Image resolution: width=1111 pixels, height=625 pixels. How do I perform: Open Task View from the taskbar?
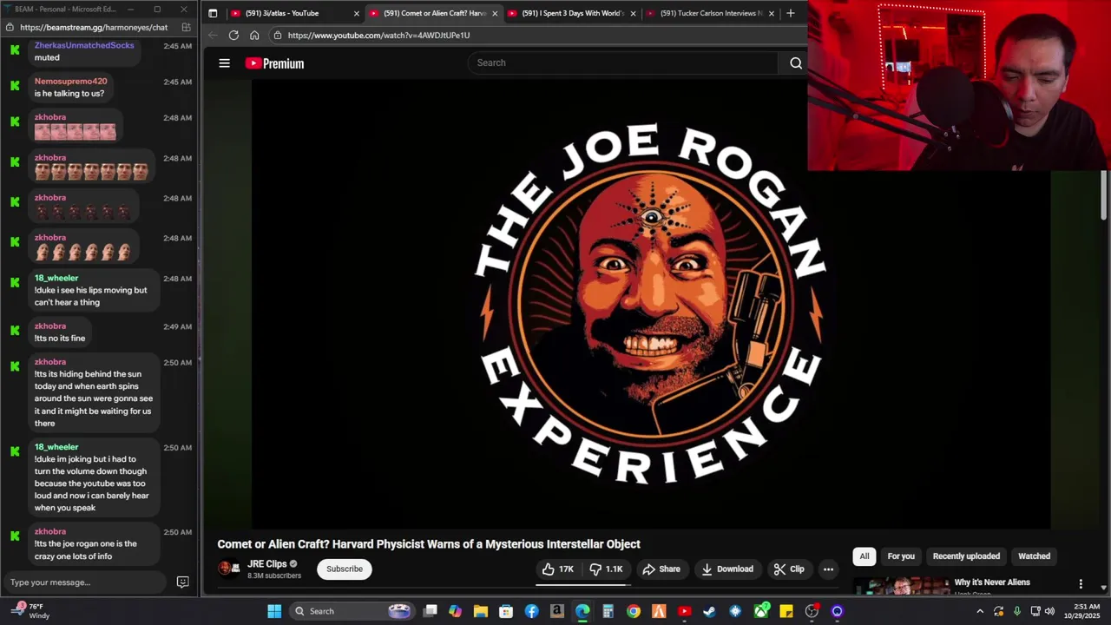tap(430, 611)
